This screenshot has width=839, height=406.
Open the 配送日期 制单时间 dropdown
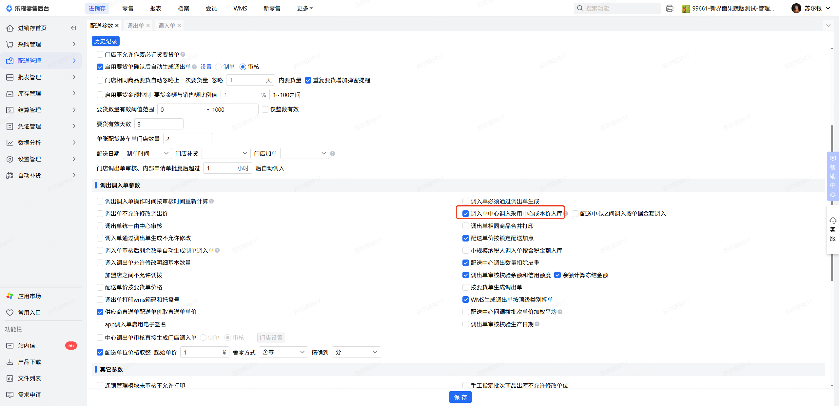(x=147, y=153)
